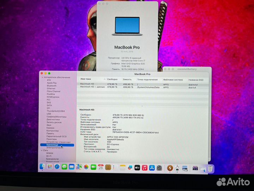Open Notes app in Dock
This screenshot has width=254, height=191.
(123, 167)
